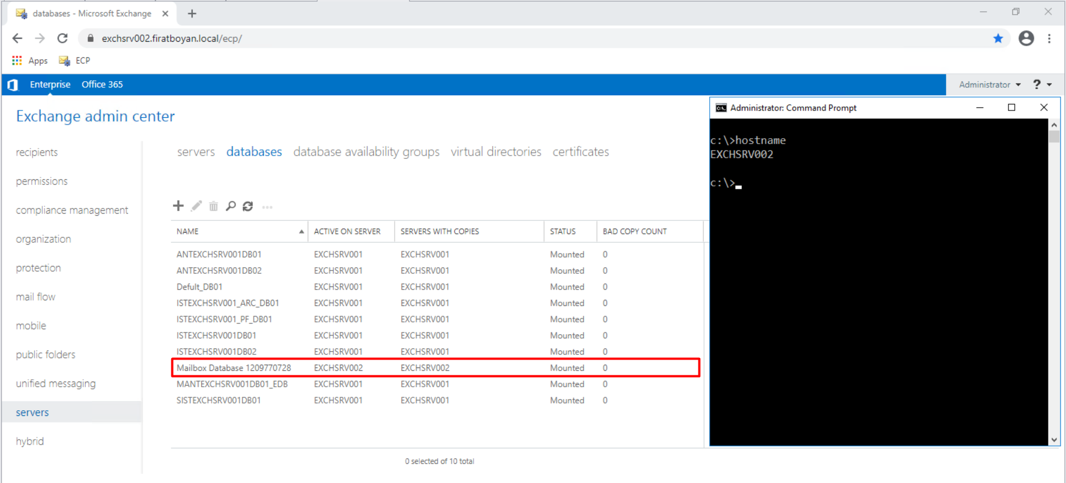Open protection in the left navigation

38,268
